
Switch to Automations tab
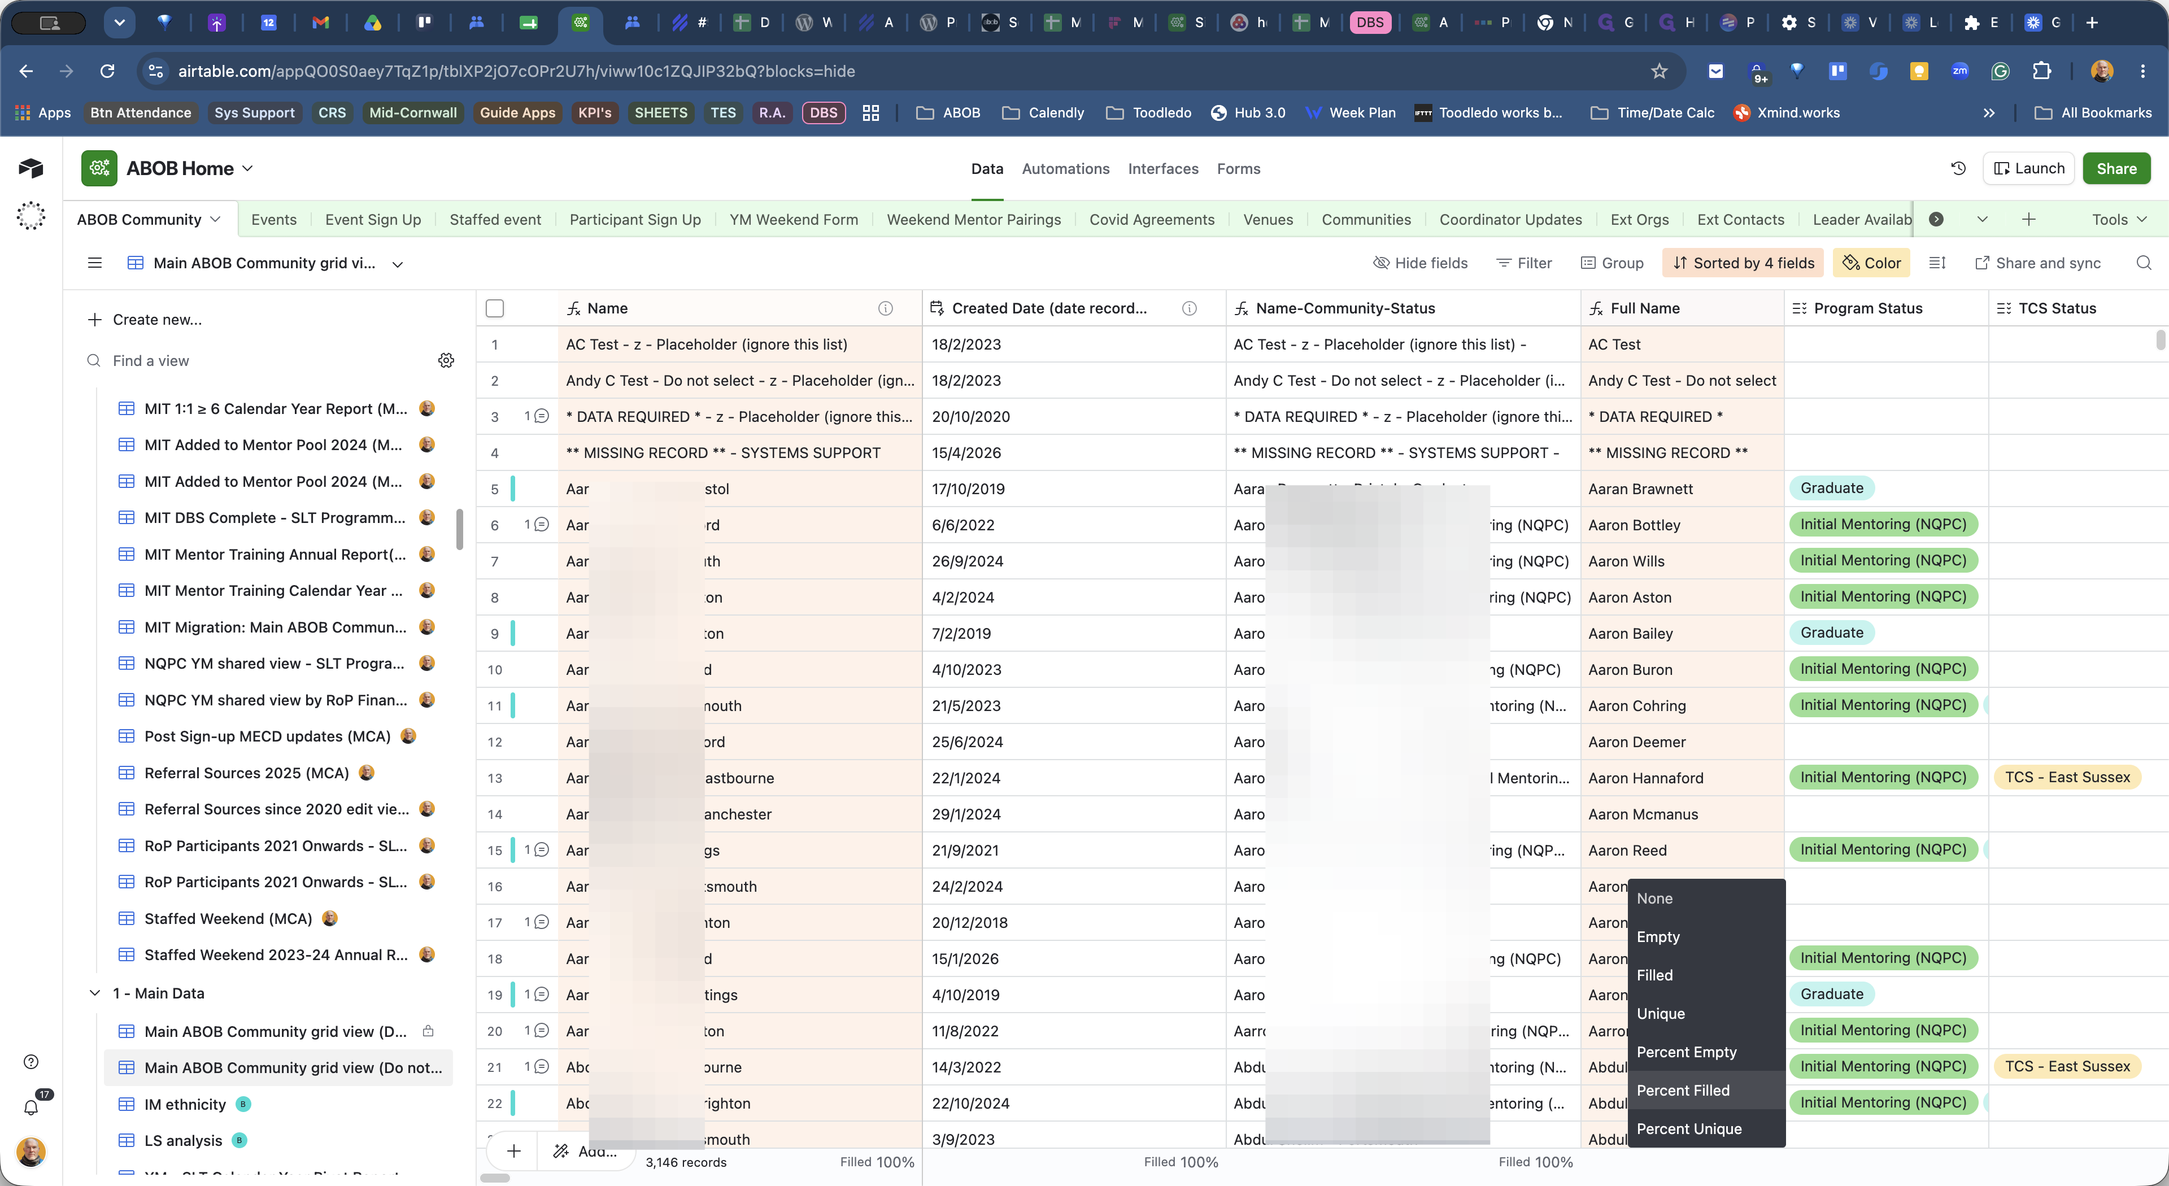(1065, 168)
